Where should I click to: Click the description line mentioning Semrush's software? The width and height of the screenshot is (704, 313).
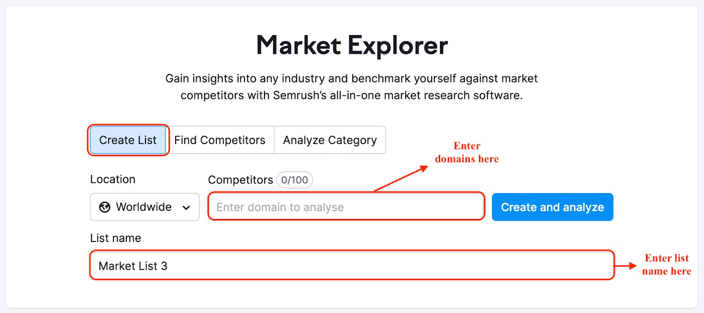[352, 95]
